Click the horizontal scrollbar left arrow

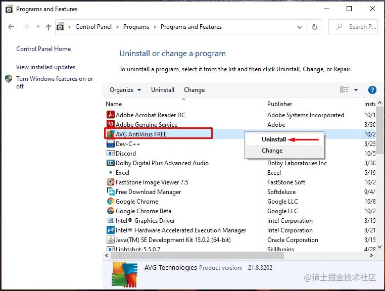pyautogui.click(x=107, y=256)
